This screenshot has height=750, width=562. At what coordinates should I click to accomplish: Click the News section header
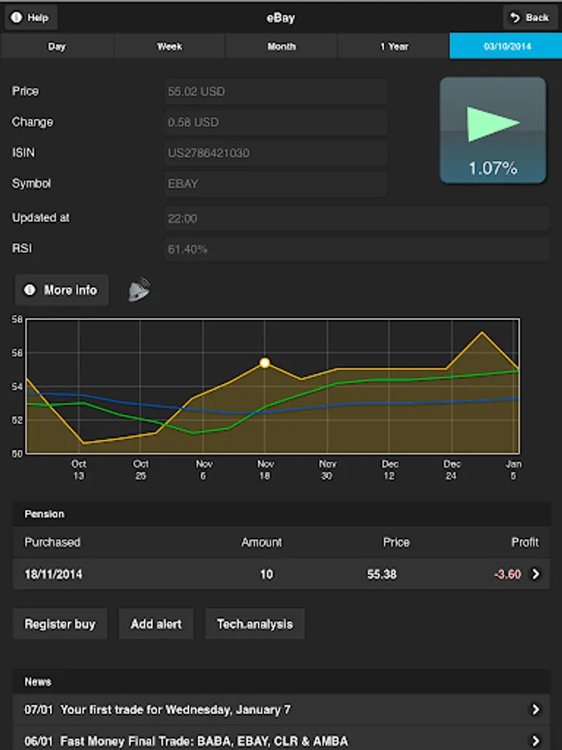click(281, 682)
